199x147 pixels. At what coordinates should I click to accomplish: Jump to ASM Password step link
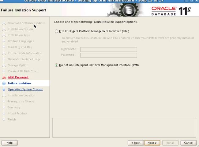click(x=18, y=77)
